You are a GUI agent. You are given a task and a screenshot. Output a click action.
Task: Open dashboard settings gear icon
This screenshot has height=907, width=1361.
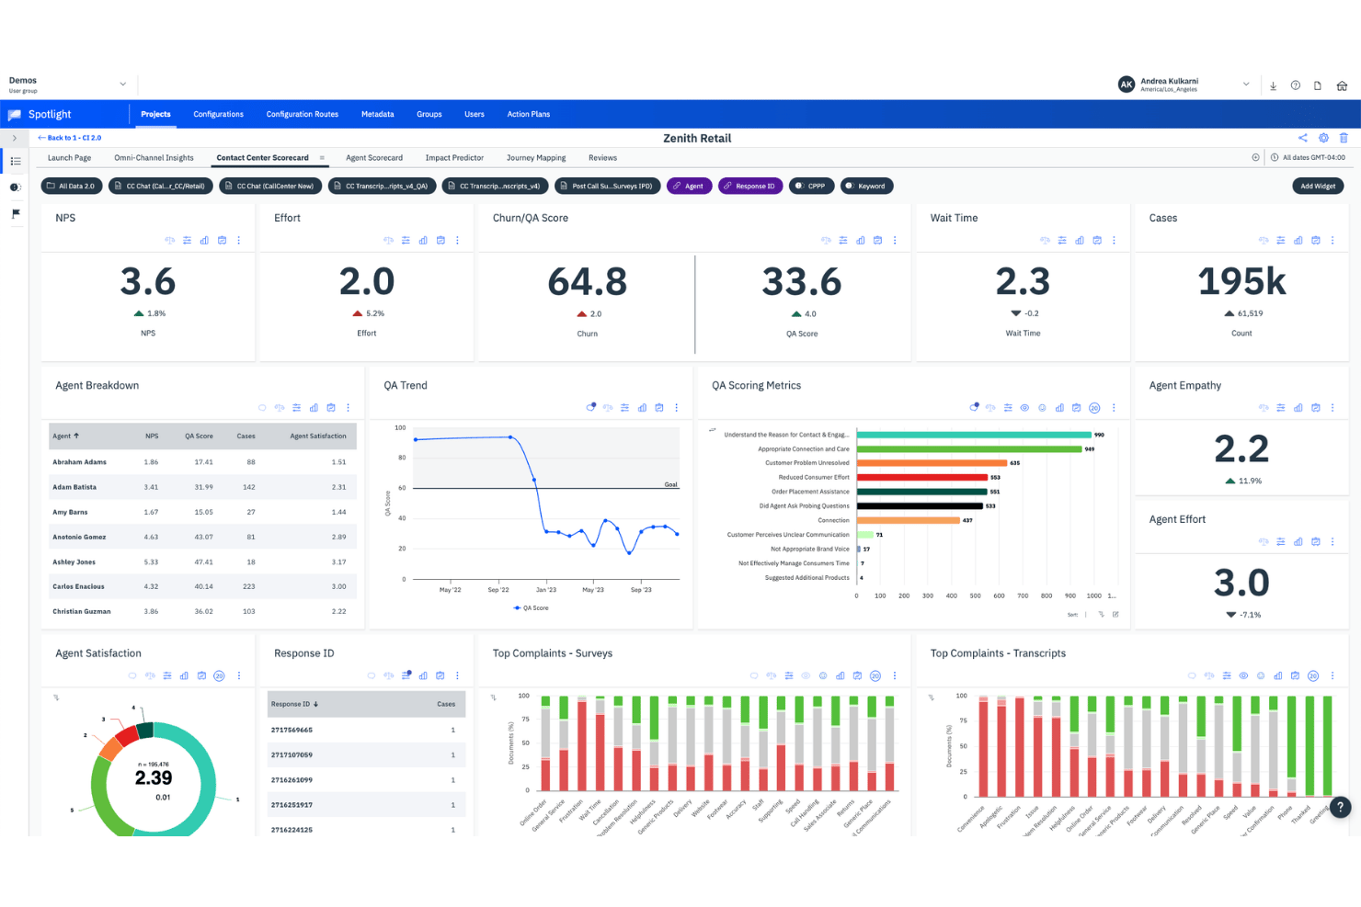pyautogui.click(x=1323, y=138)
